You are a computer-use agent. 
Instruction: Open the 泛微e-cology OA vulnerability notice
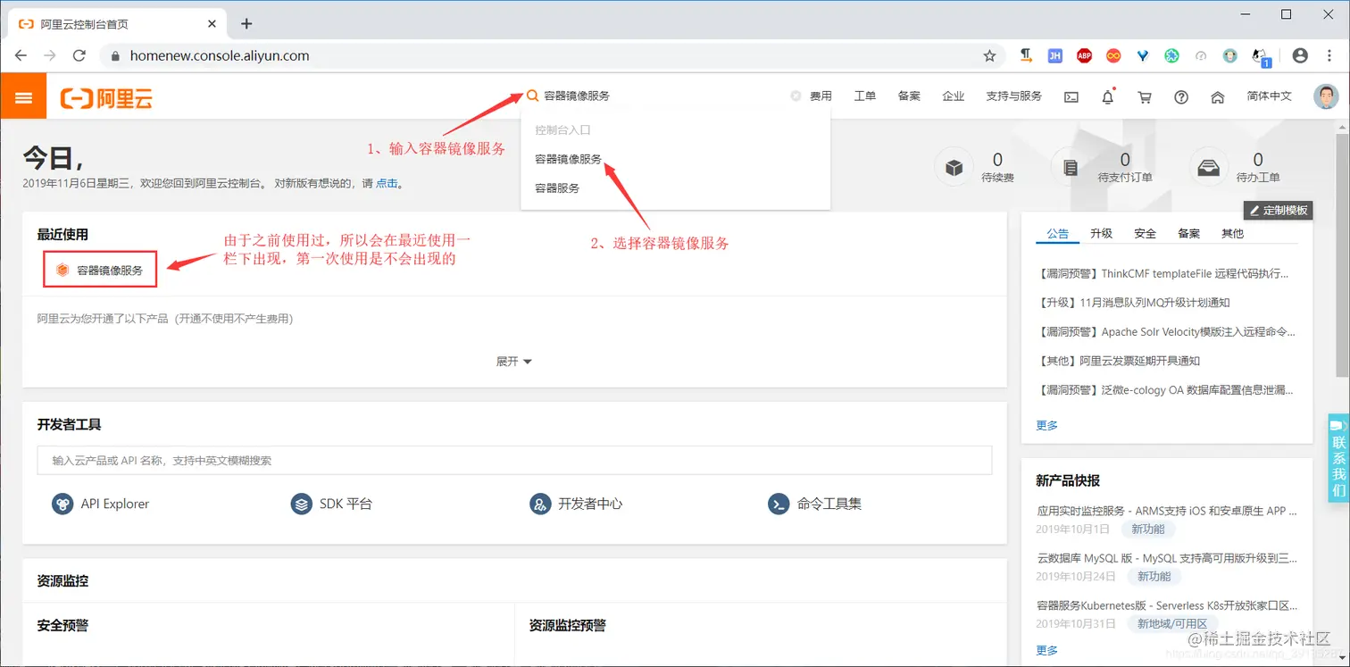[1165, 390]
